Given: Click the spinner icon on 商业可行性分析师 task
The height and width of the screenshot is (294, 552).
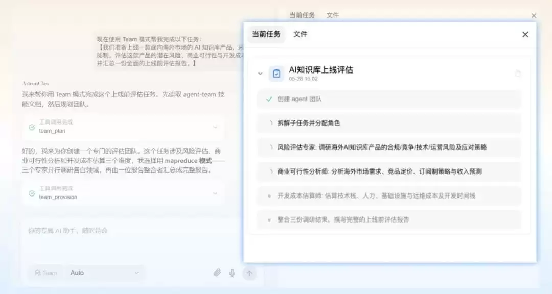Looking at the screenshot, I should 270,171.
